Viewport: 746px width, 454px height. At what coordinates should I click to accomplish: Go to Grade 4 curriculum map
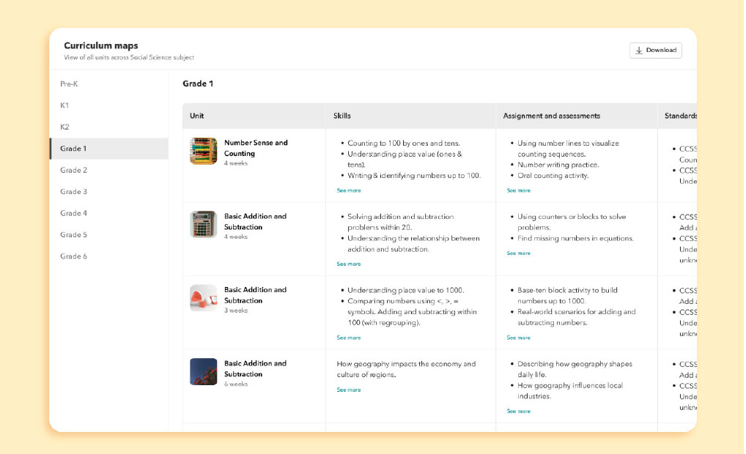click(74, 214)
